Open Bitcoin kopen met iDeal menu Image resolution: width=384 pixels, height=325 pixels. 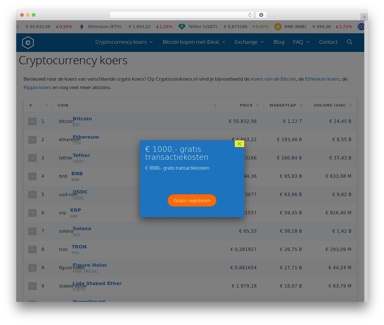(194, 42)
